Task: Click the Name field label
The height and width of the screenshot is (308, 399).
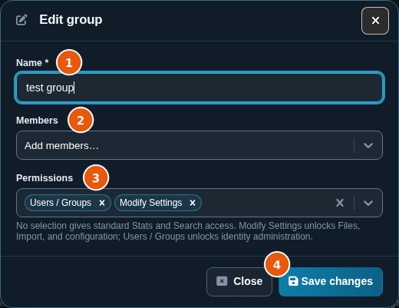Action: pyautogui.click(x=32, y=63)
